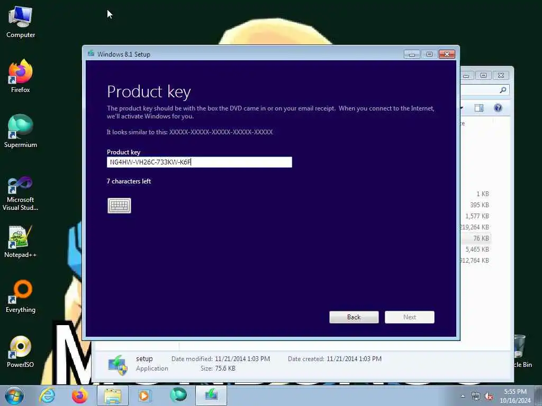Open the Firefox desktop shortcut
The width and height of the screenshot is (542, 406).
coord(21,76)
